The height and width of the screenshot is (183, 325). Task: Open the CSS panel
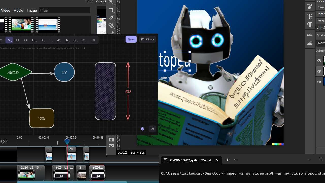[x=310, y=35]
